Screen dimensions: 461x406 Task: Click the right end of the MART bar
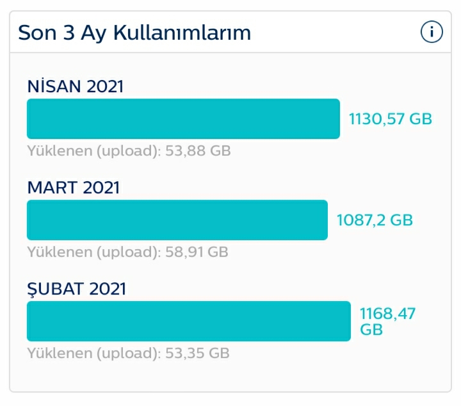click(x=323, y=220)
